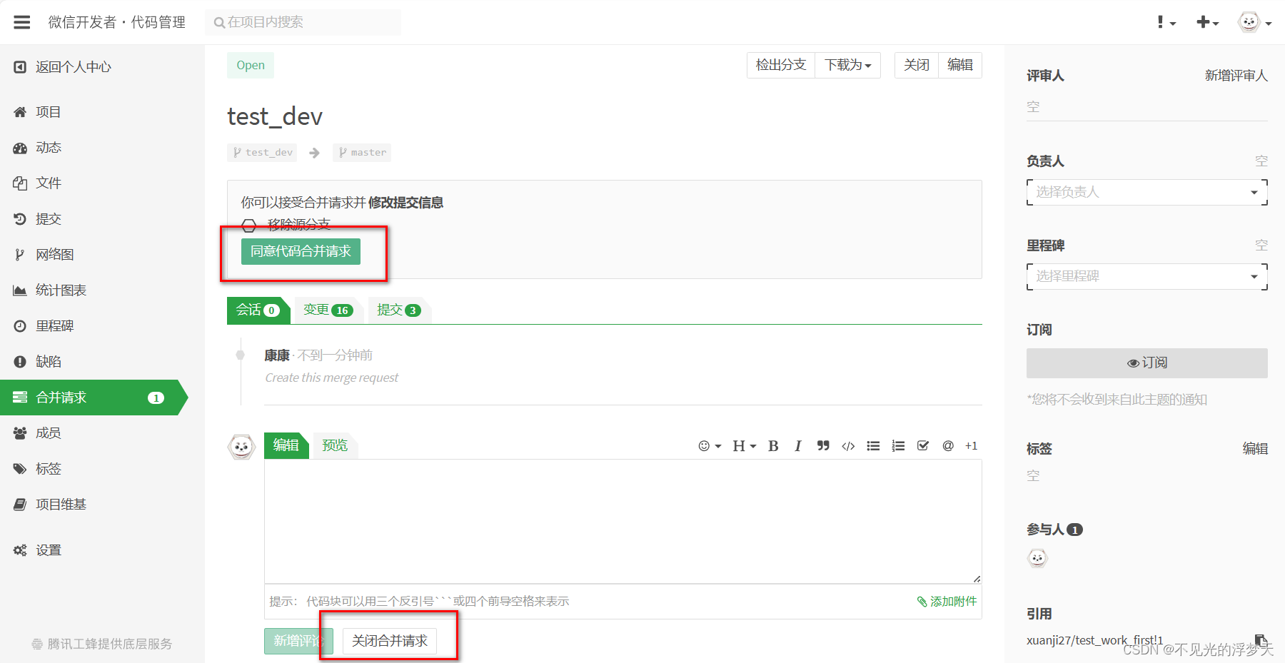
Task: Open 选择里程碑 dropdown
Action: [1147, 276]
